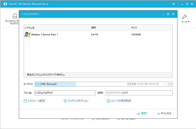Close the システムバックアップ dialog
The height and width of the screenshot is (129, 196).
(173, 14)
